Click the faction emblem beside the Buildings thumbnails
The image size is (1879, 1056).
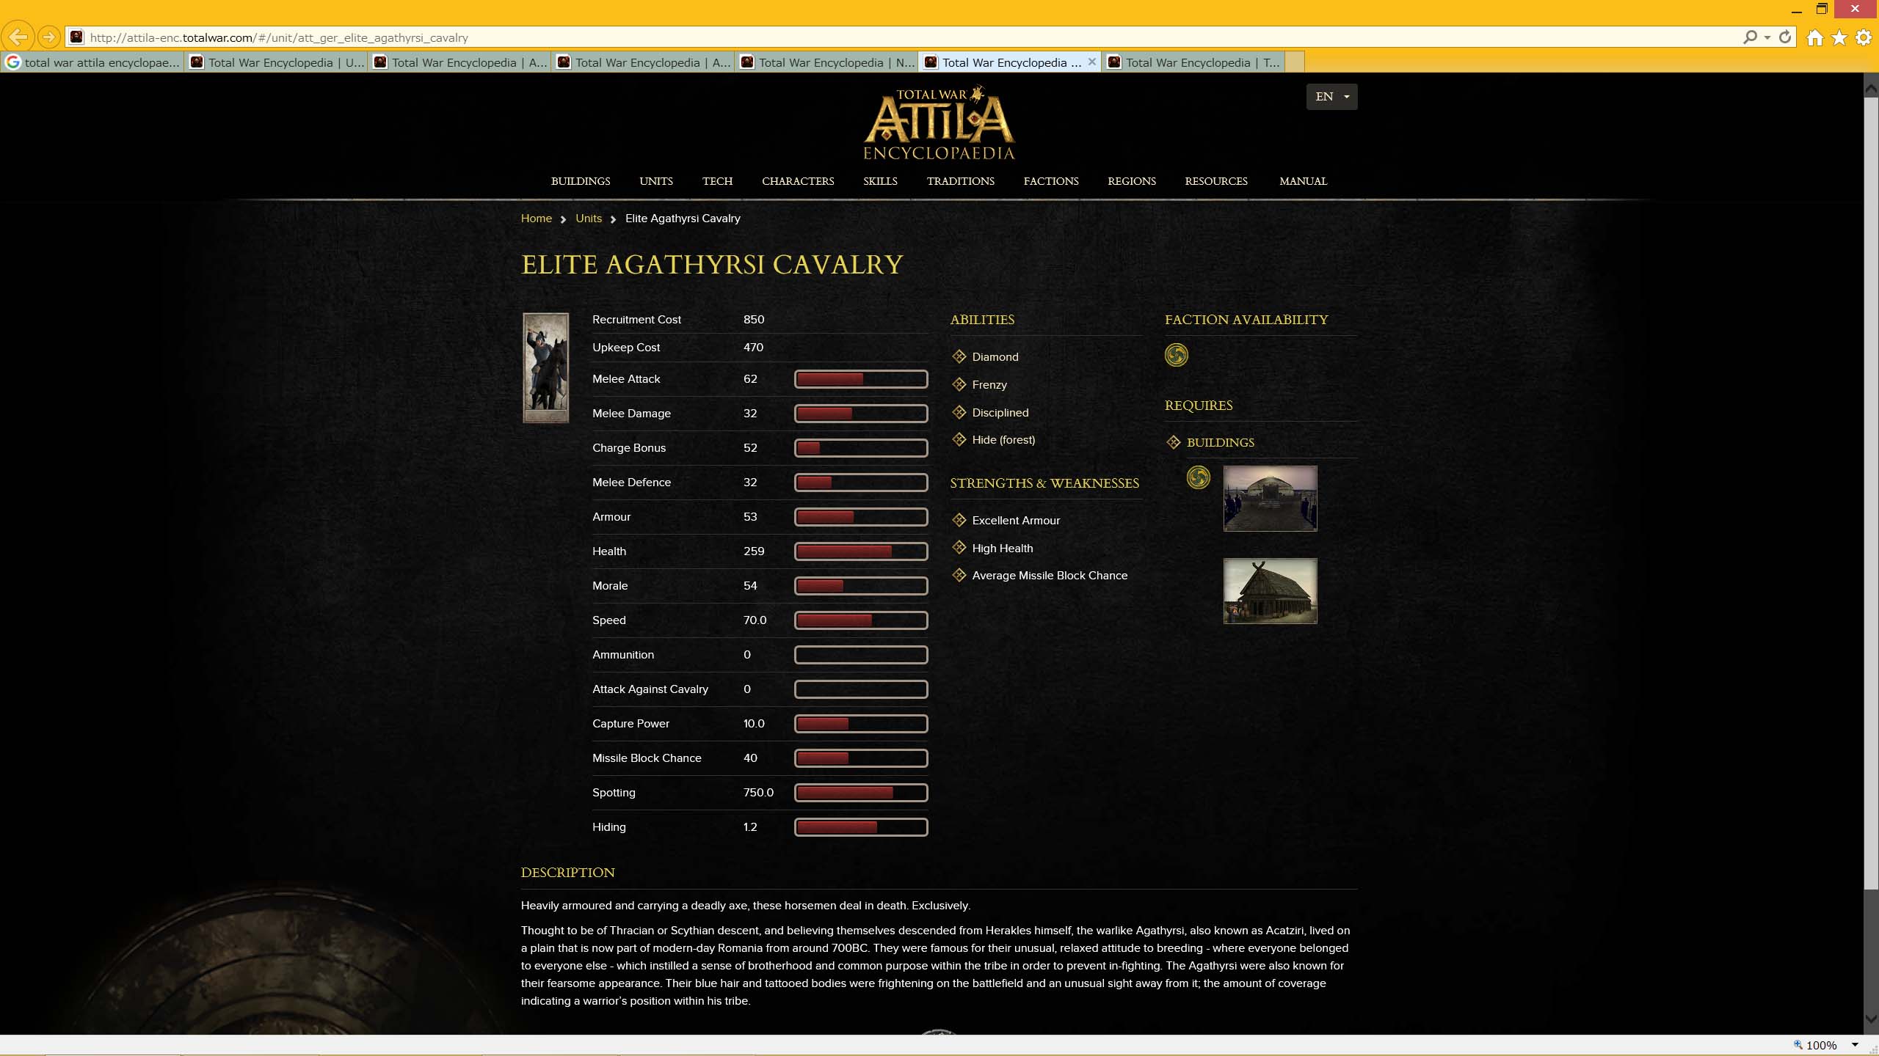pos(1198,478)
